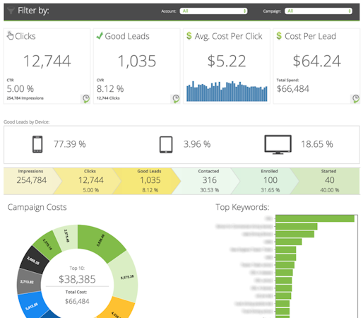Click the green checkmark beside Good Leads
Screen dimensions: 363x318
tap(100, 35)
